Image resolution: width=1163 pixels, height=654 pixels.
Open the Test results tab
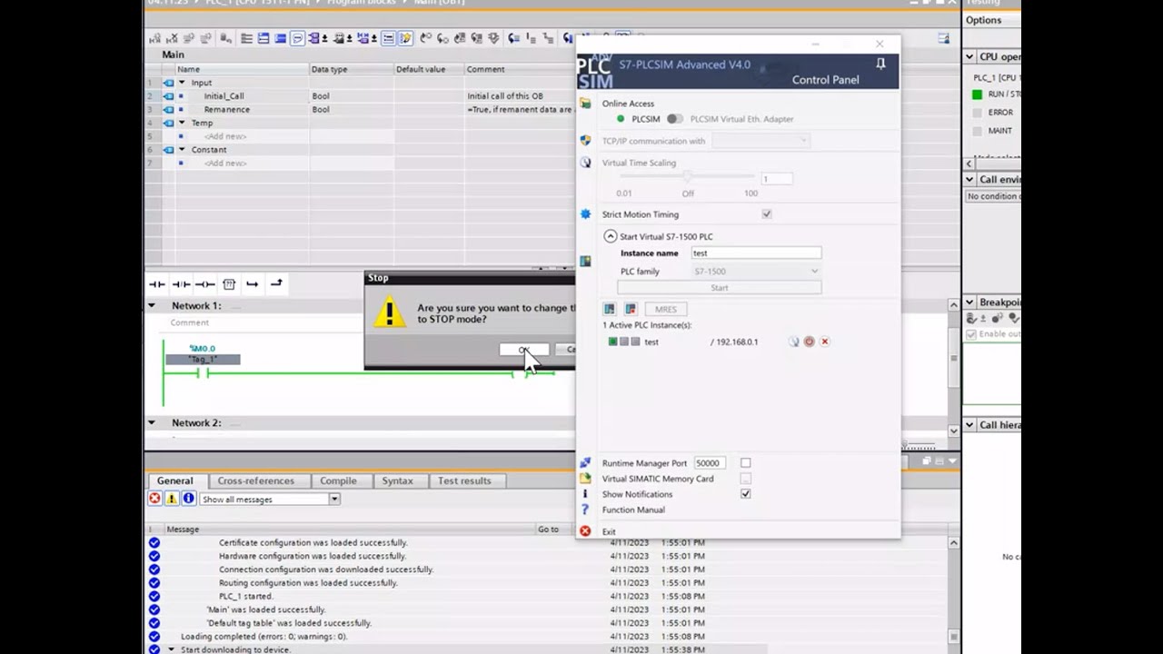(464, 481)
